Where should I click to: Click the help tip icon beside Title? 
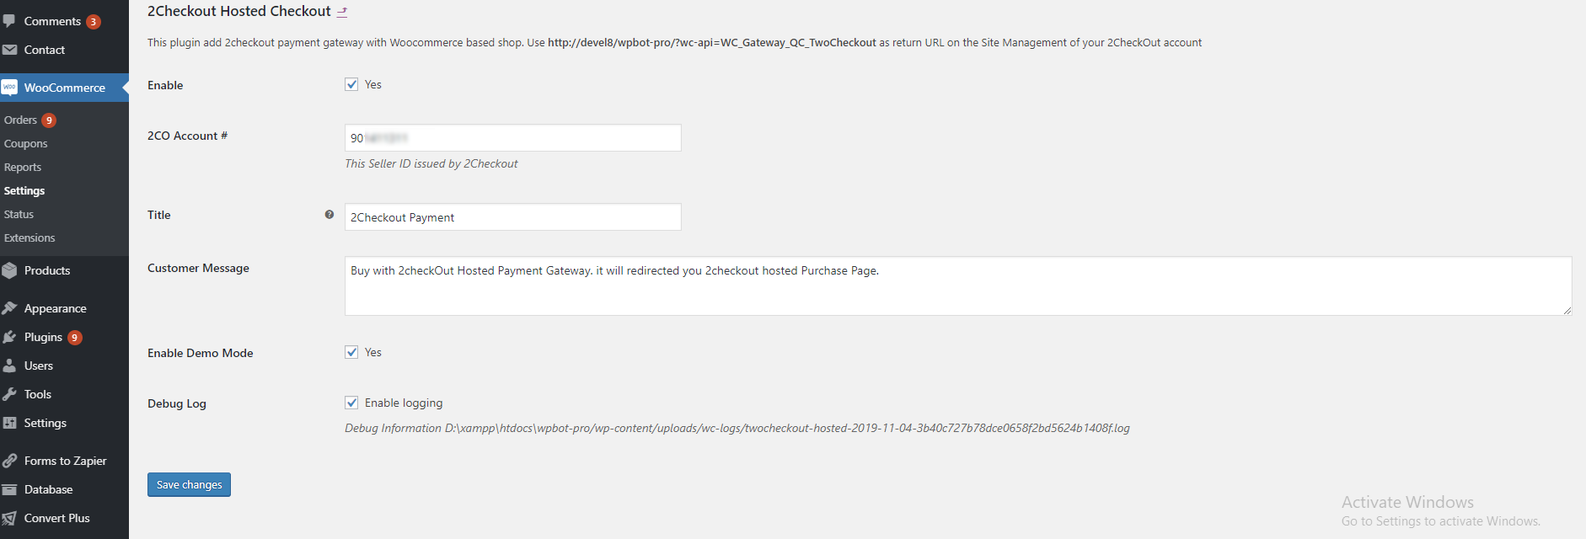(330, 215)
